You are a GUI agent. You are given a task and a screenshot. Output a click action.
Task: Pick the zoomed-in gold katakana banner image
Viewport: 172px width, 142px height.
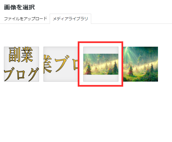[61, 64]
